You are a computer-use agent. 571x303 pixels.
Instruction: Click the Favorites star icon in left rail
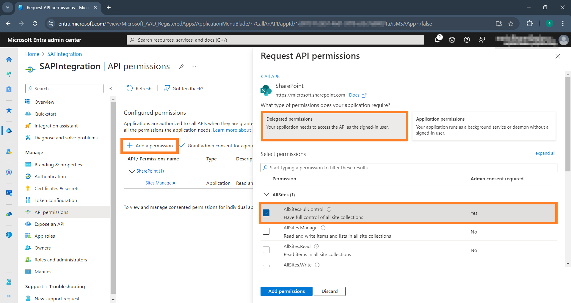coord(9,110)
